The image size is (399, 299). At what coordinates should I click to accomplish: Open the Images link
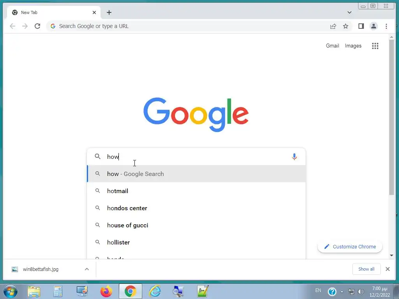point(353,46)
